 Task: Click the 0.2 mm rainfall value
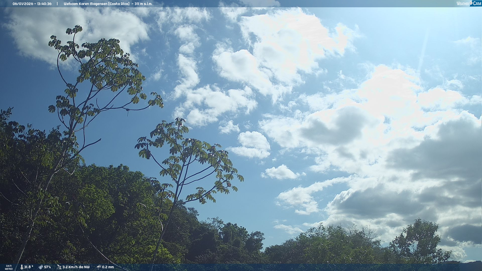pos(108,267)
